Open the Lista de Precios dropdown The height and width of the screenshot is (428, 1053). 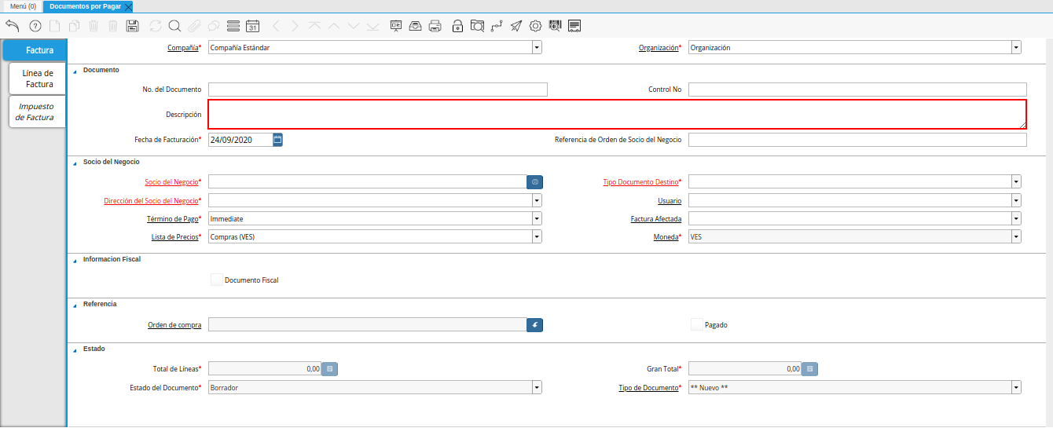point(537,237)
